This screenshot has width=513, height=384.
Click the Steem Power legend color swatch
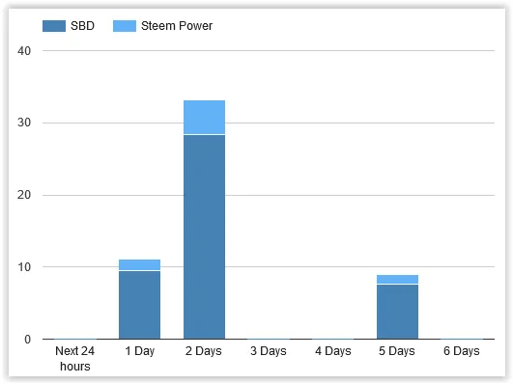[x=125, y=26]
